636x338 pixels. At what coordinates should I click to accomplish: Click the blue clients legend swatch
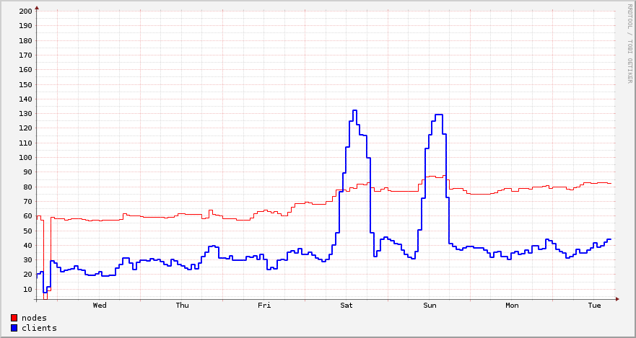click(x=14, y=328)
